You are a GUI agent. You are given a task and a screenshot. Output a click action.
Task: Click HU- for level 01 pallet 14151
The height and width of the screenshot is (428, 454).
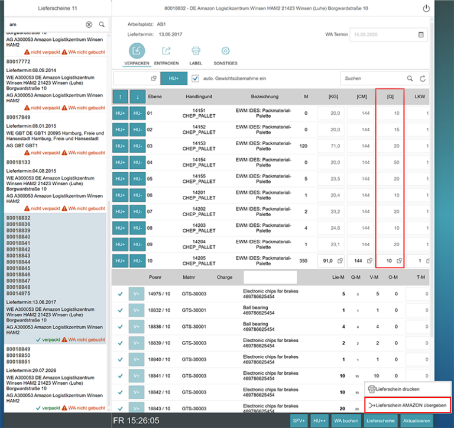coord(138,113)
